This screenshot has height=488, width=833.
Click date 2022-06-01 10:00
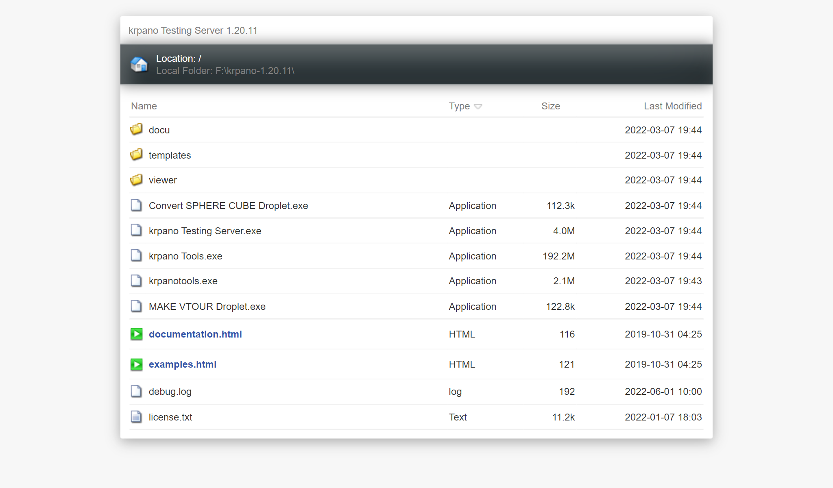pos(663,392)
